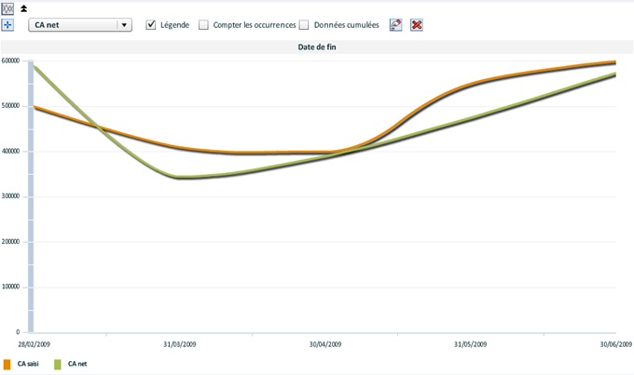Click the CA net dropdown arrow button
The height and width of the screenshot is (375, 634).
[123, 25]
